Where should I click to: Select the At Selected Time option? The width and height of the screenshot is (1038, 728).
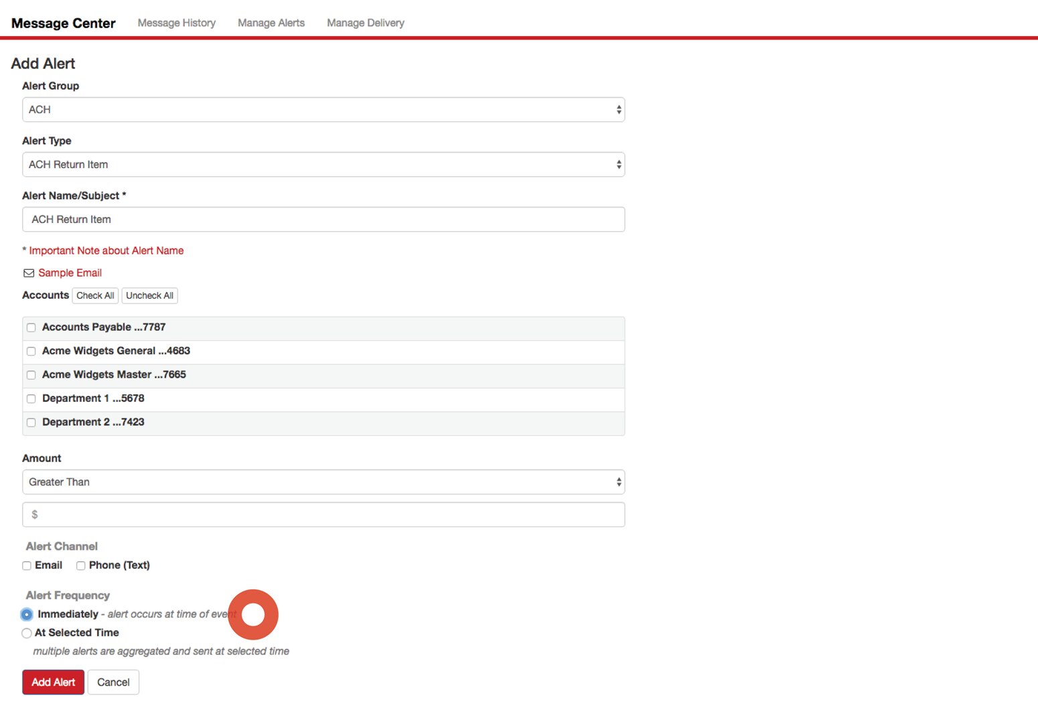tap(26, 633)
